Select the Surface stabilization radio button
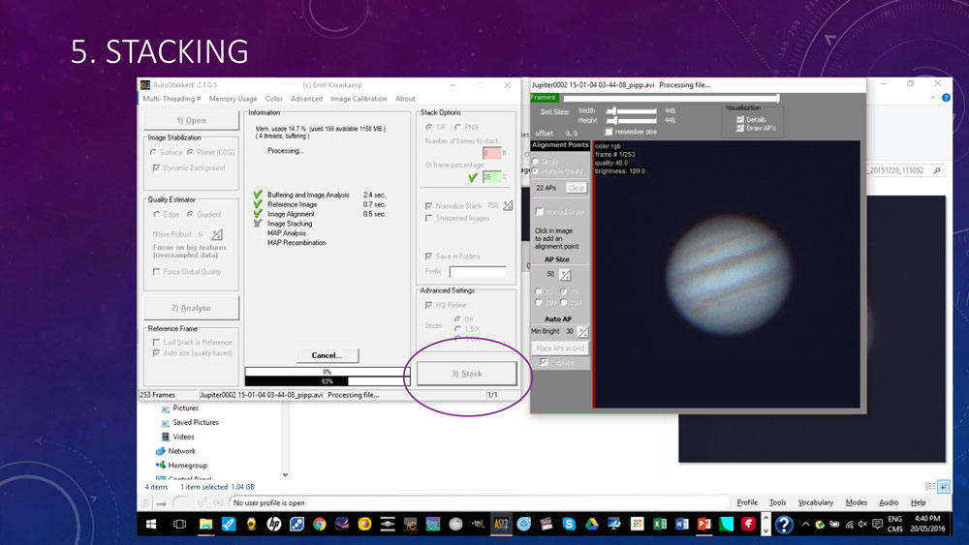The height and width of the screenshot is (545, 969). point(153,152)
